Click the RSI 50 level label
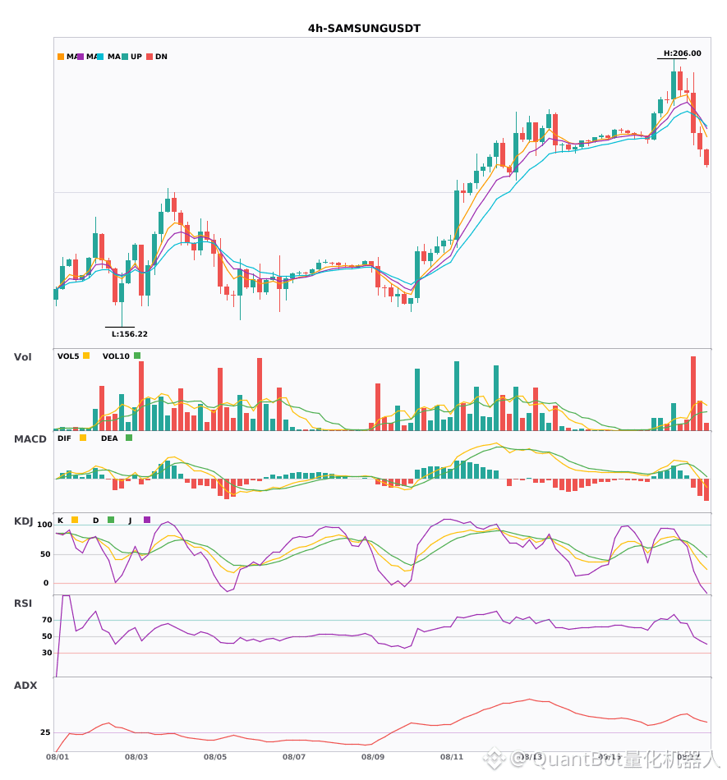The height and width of the screenshot is (780, 727). pyautogui.click(x=47, y=636)
